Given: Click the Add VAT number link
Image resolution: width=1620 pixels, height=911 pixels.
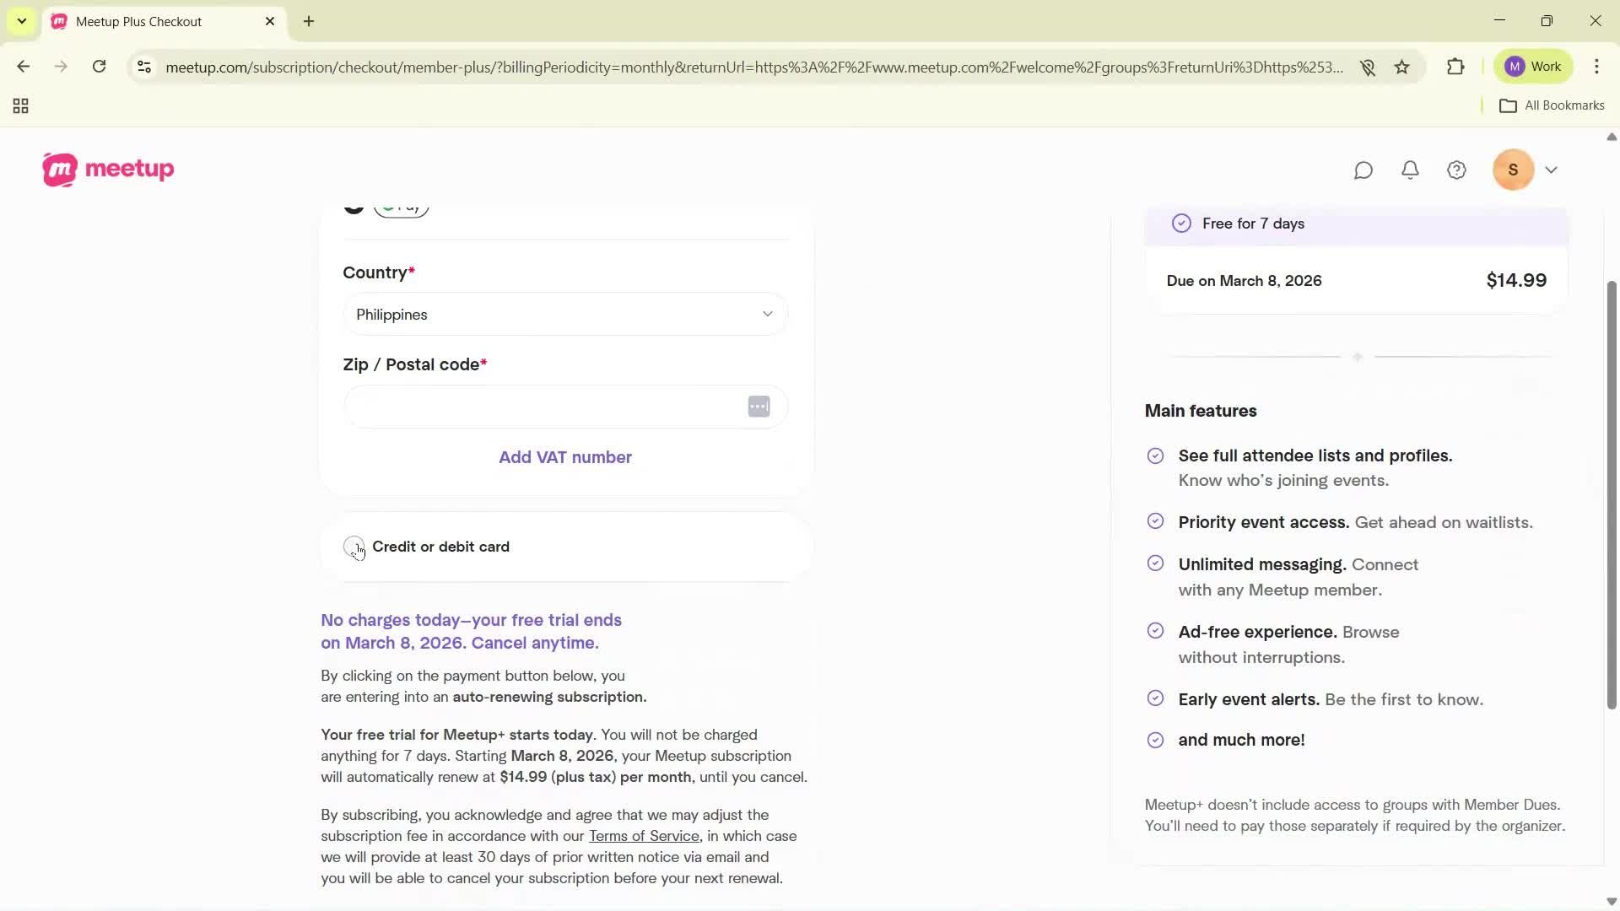Looking at the screenshot, I should 564,456.
